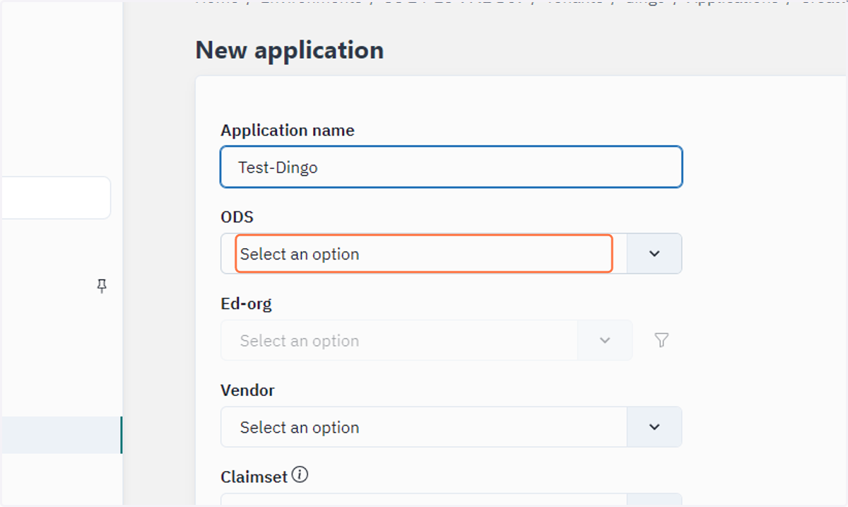Click the "Vendor" field label
This screenshot has width=848, height=507.
pyautogui.click(x=247, y=390)
